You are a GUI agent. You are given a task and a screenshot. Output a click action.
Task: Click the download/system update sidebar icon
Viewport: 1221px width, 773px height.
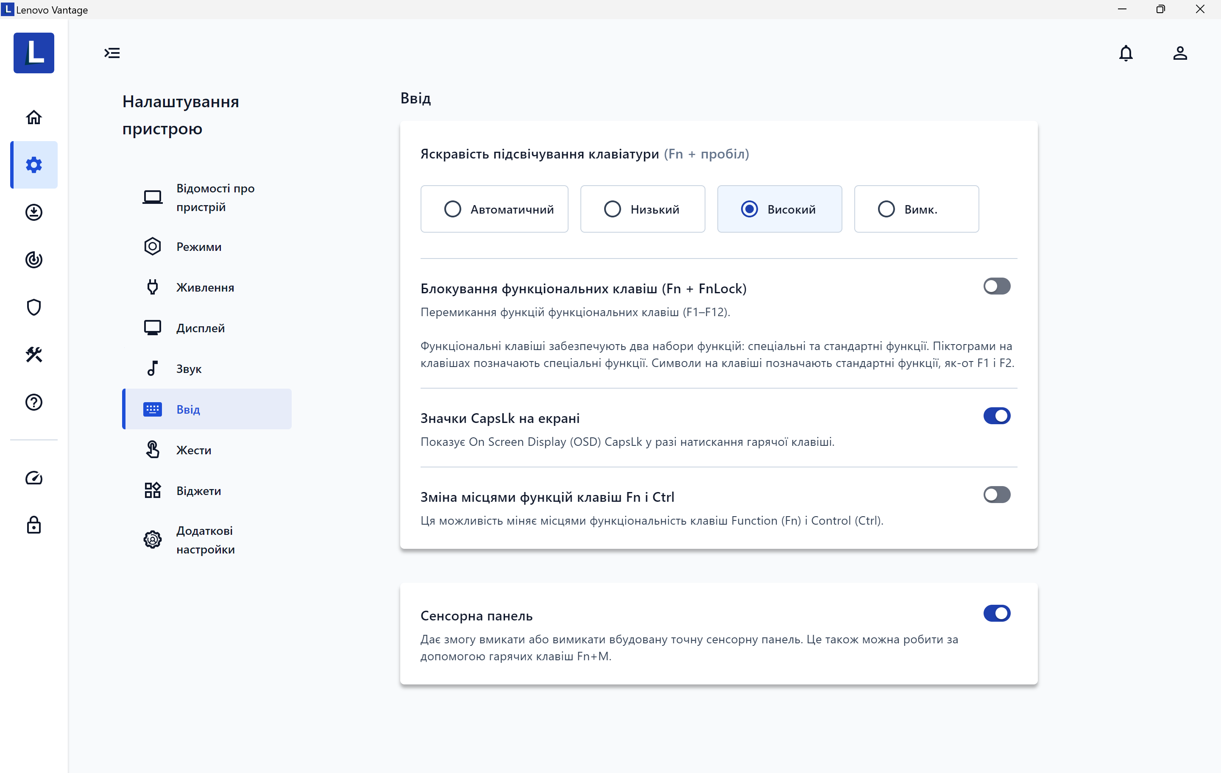pos(33,212)
